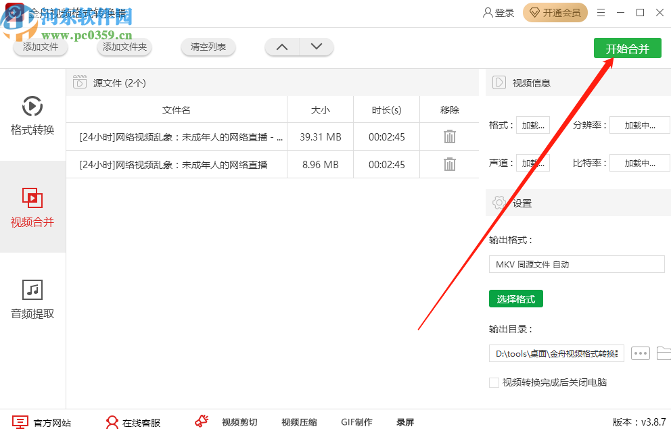This screenshot has height=433, width=671.
Task: Clear the file list (清空列表)
Action: [x=208, y=47]
